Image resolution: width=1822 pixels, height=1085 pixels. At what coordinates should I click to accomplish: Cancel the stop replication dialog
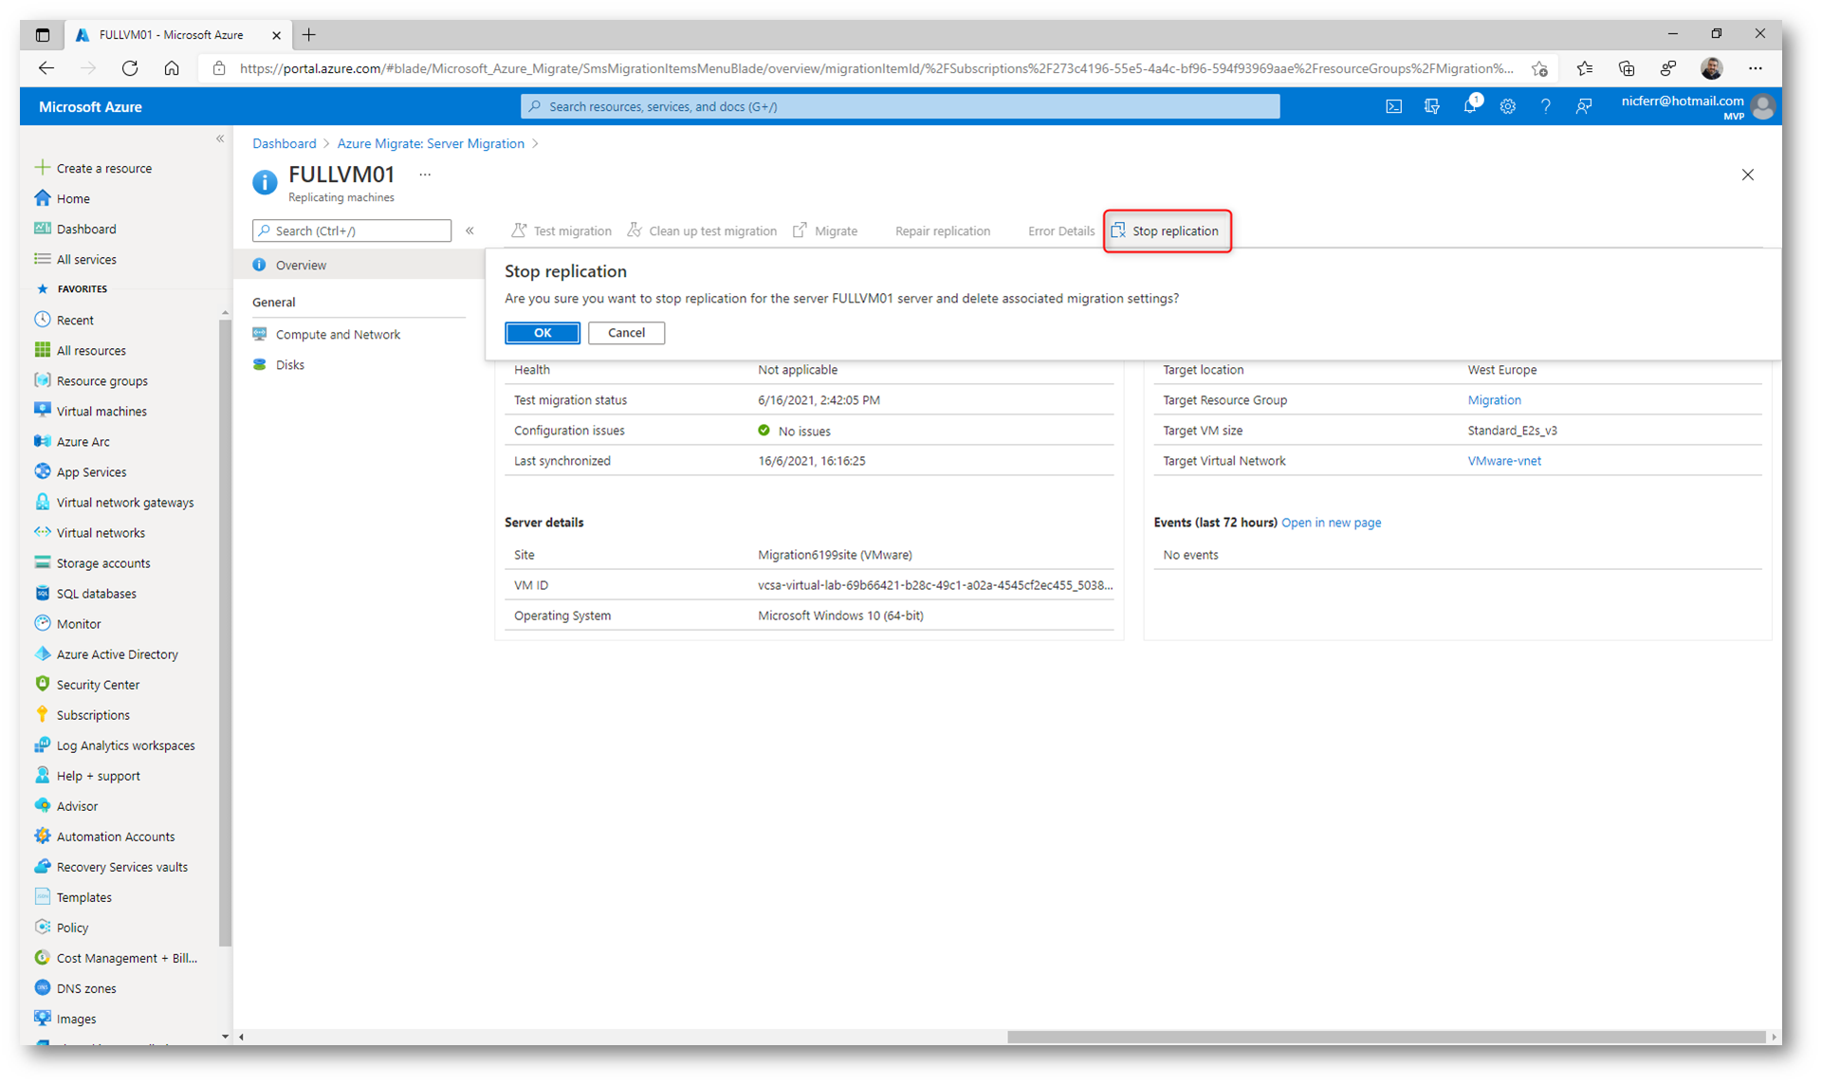pyautogui.click(x=626, y=333)
